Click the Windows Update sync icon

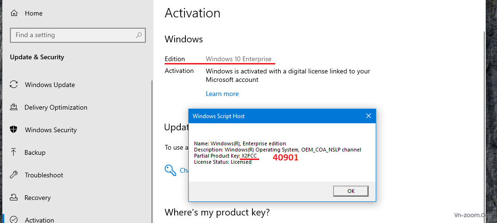14,85
